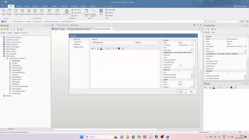Open the Perspective ribbon icon
Image resolution: width=249 pixels, height=140 pixels.
(57, 12)
